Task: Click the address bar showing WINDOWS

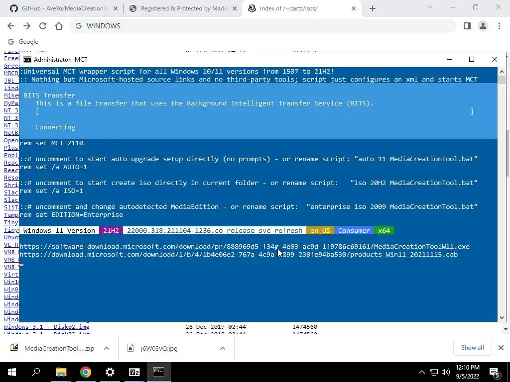Action: tap(263, 26)
